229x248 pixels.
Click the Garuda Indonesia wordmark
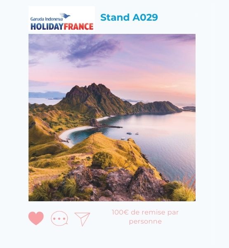point(47,19)
